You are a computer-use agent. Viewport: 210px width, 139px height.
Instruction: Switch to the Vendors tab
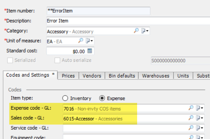coord(92,76)
